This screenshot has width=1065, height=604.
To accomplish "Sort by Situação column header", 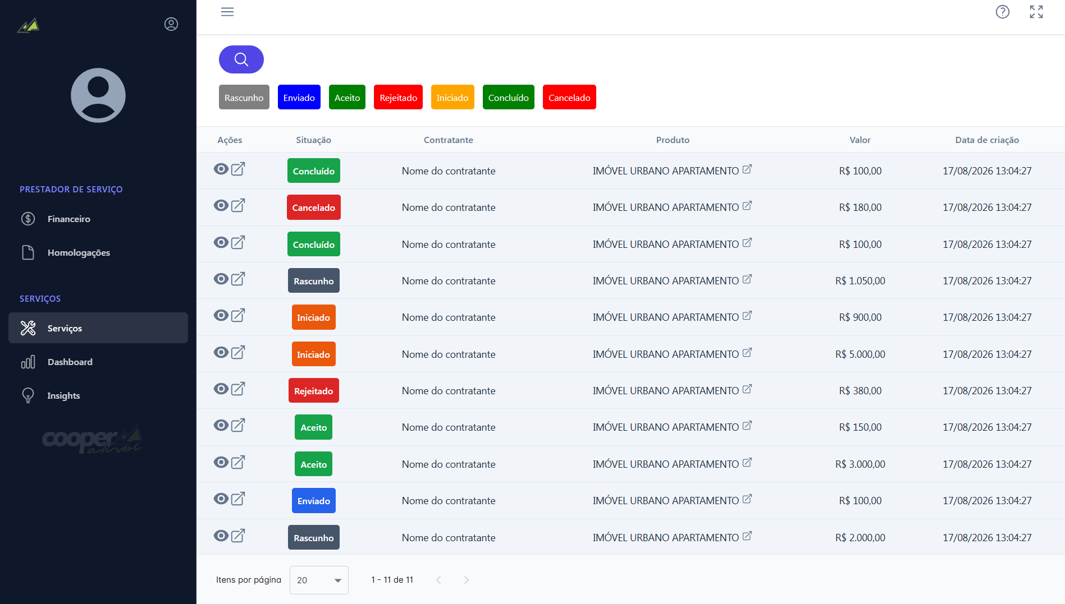I will click(x=313, y=140).
